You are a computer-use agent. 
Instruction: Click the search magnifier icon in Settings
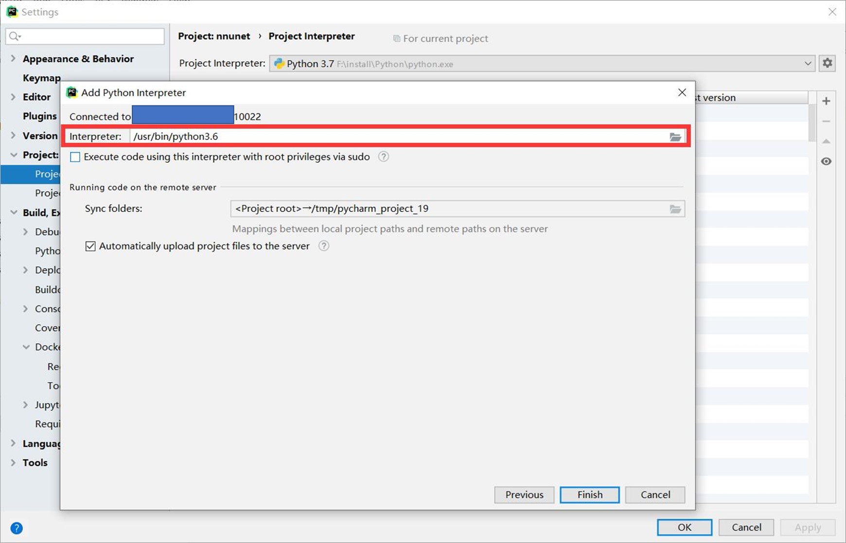pyautogui.click(x=15, y=36)
